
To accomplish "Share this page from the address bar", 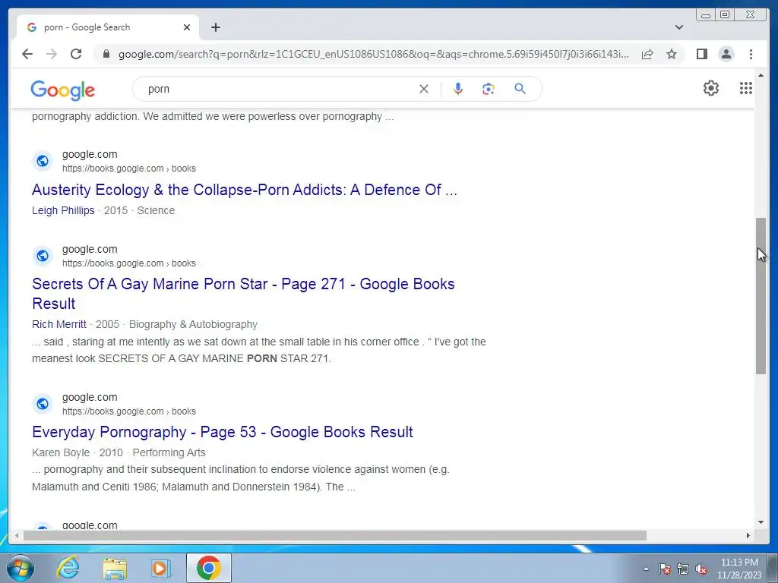I will click(x=647, y=54).
